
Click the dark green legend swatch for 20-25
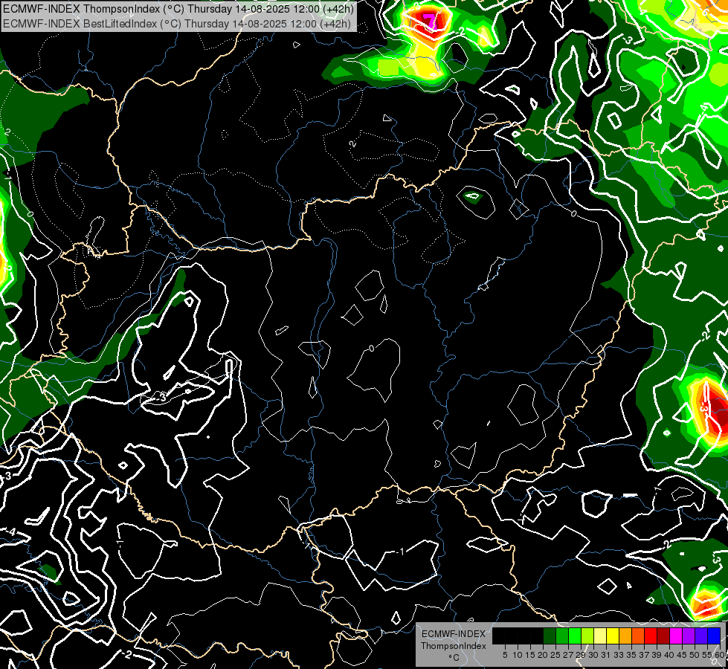tap(550, 636)
